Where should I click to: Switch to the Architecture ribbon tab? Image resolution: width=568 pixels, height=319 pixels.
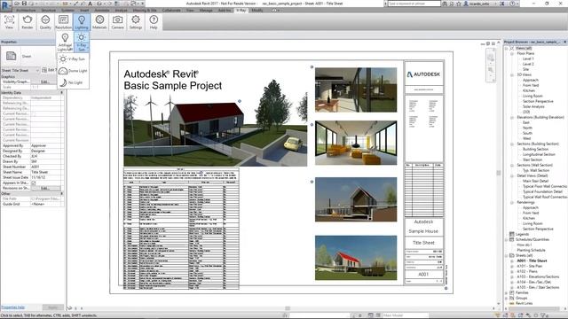tap(26, 10)
